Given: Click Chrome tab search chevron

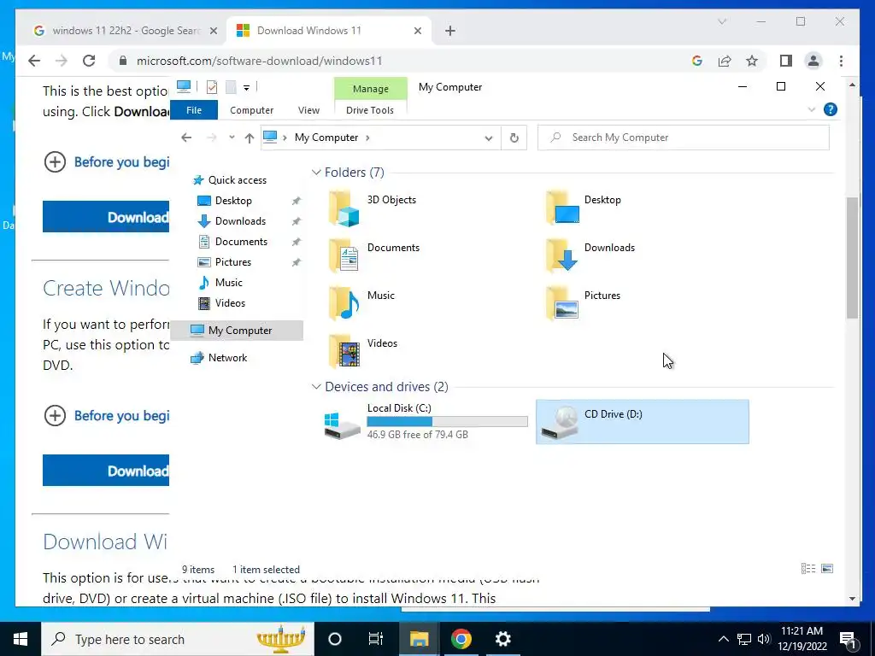Looking at the screenshot, I should click(x=722, y=21).
